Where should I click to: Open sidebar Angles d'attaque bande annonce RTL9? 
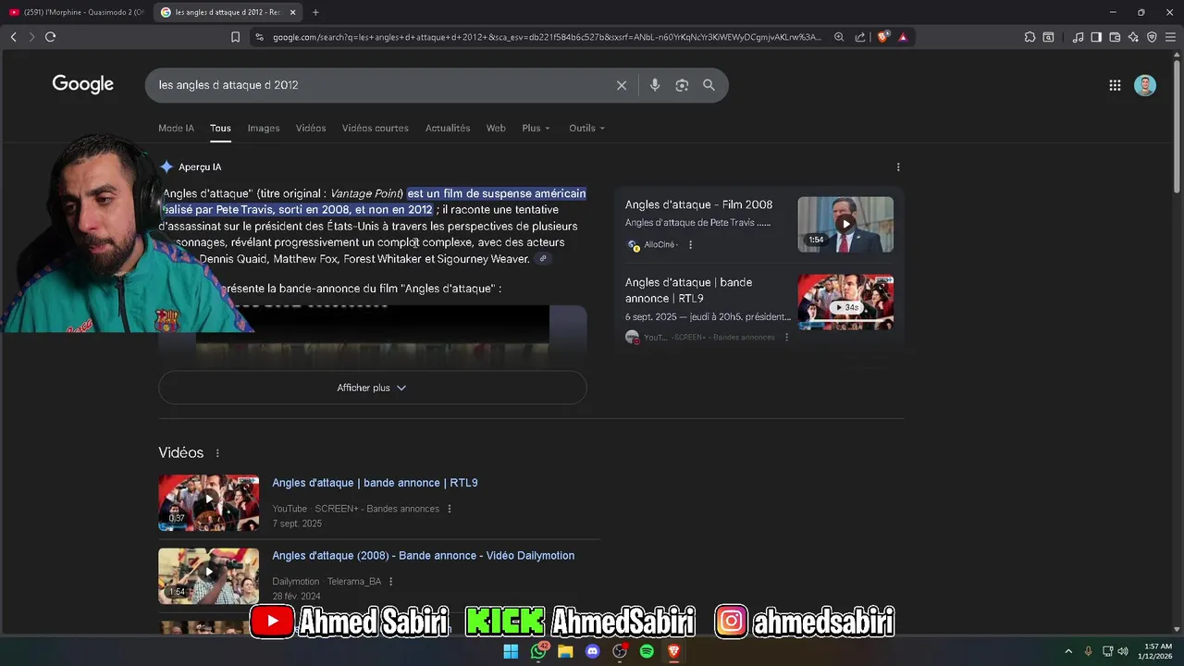point(688,290)
